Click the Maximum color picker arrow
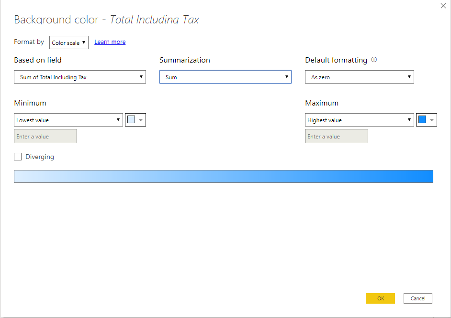 [432, 120]
